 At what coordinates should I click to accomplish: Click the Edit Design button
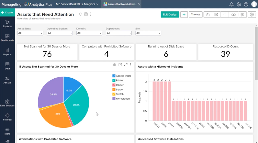(170, 15)
